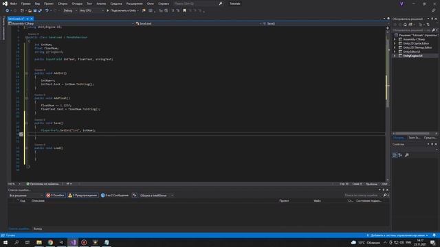
Task: Expand the Unity.2D.Sprite.Editor project node
Action: coord(395,43)
